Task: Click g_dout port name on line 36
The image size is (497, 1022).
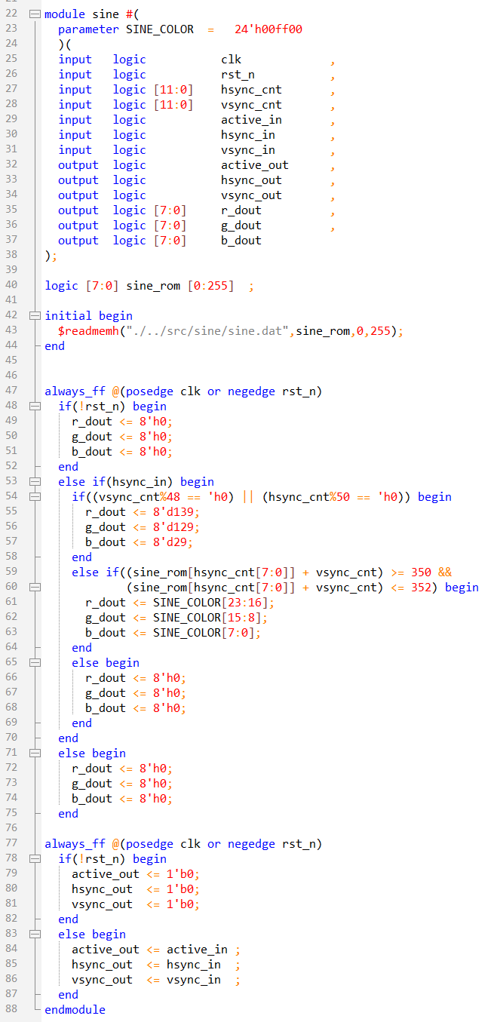Action: 241,226
